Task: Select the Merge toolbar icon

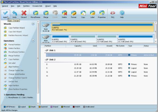Action: click(x=46, y=13)
